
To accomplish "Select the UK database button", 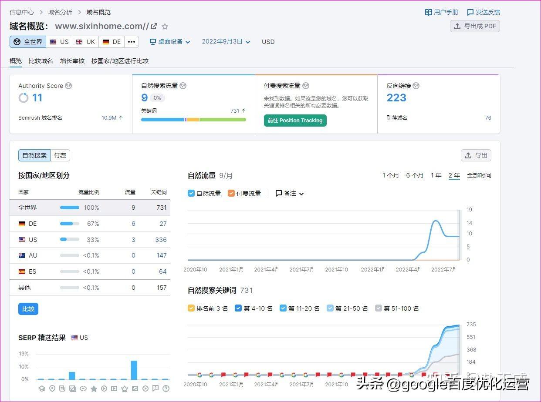I will click(85, 42).
